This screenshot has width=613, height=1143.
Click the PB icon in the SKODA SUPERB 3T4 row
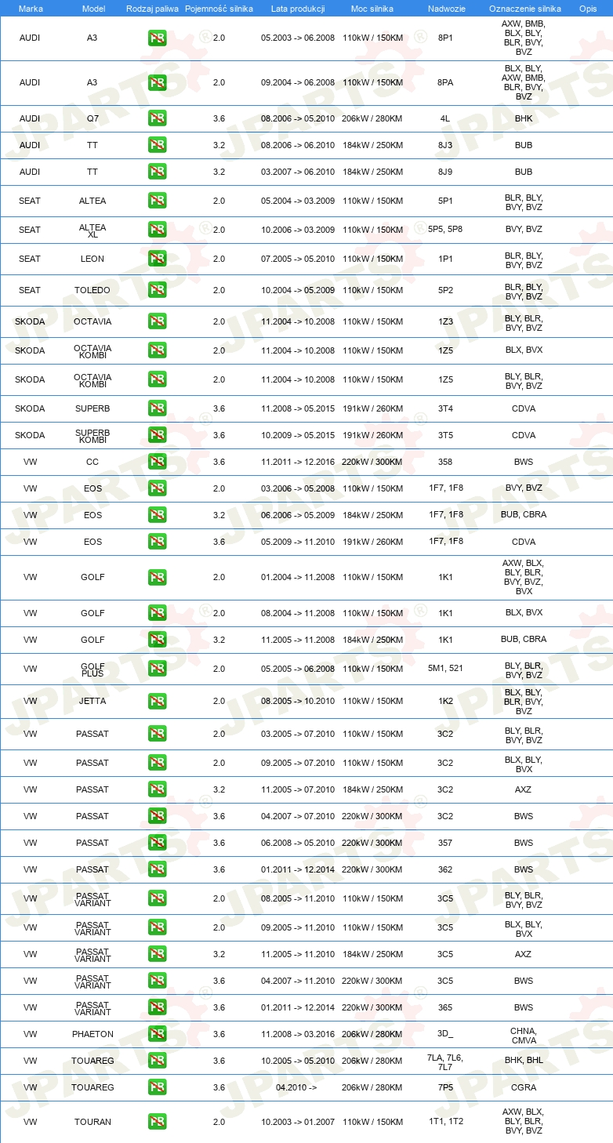157,408
